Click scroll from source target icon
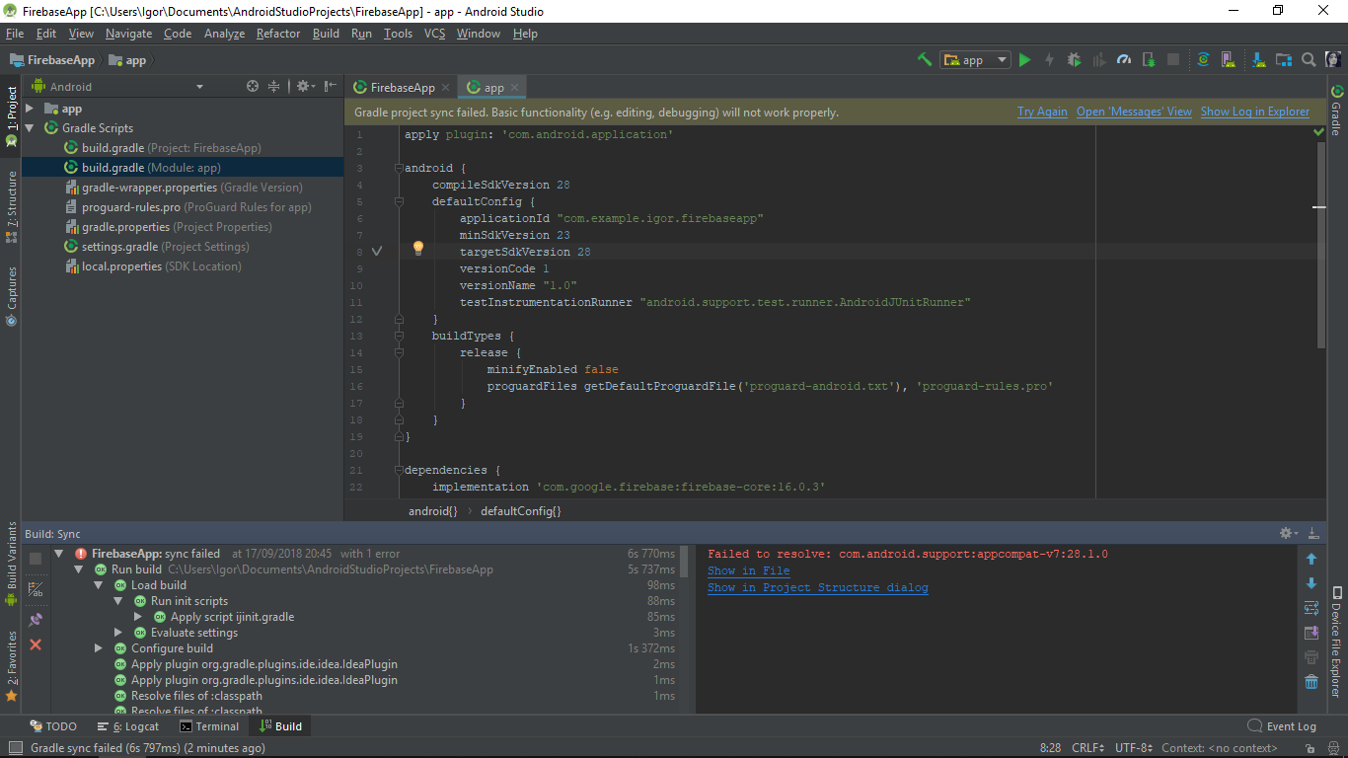This screenshot has width=1348, height=758. tap(253, 87)
